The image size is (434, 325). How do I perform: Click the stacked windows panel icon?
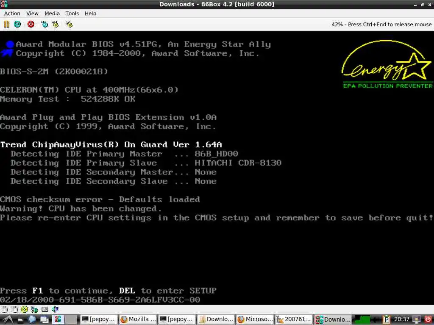point(44,319)
